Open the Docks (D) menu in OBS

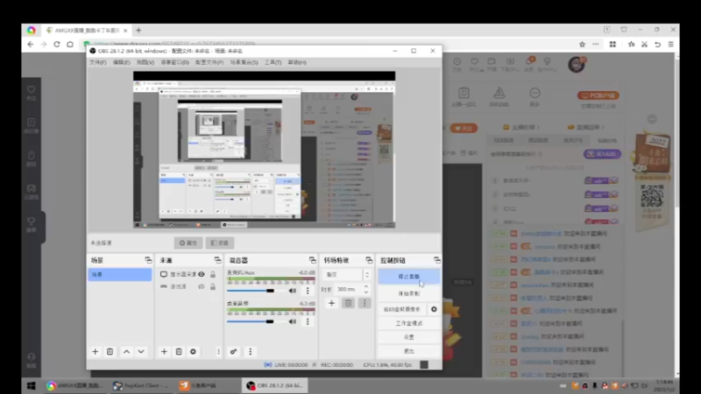174,62
